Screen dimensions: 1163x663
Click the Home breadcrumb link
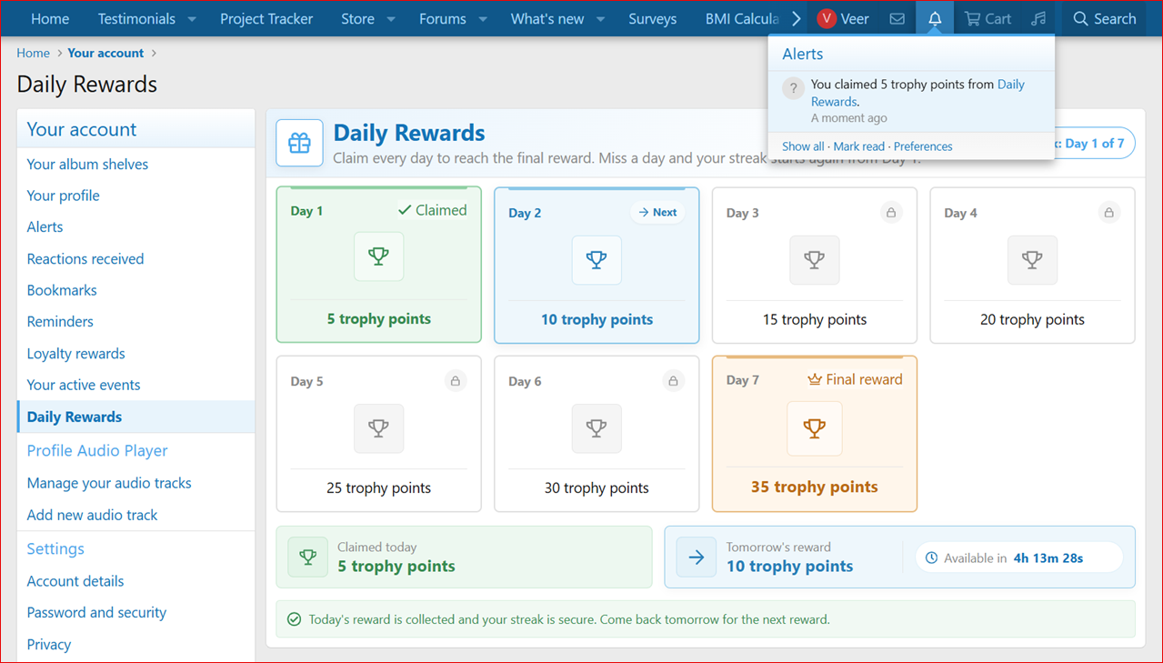(x=33, y=53)
